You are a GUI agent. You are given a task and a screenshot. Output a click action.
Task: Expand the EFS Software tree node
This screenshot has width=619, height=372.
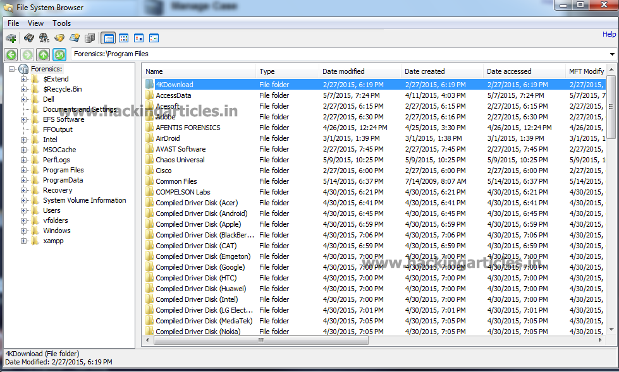(23, 119)
